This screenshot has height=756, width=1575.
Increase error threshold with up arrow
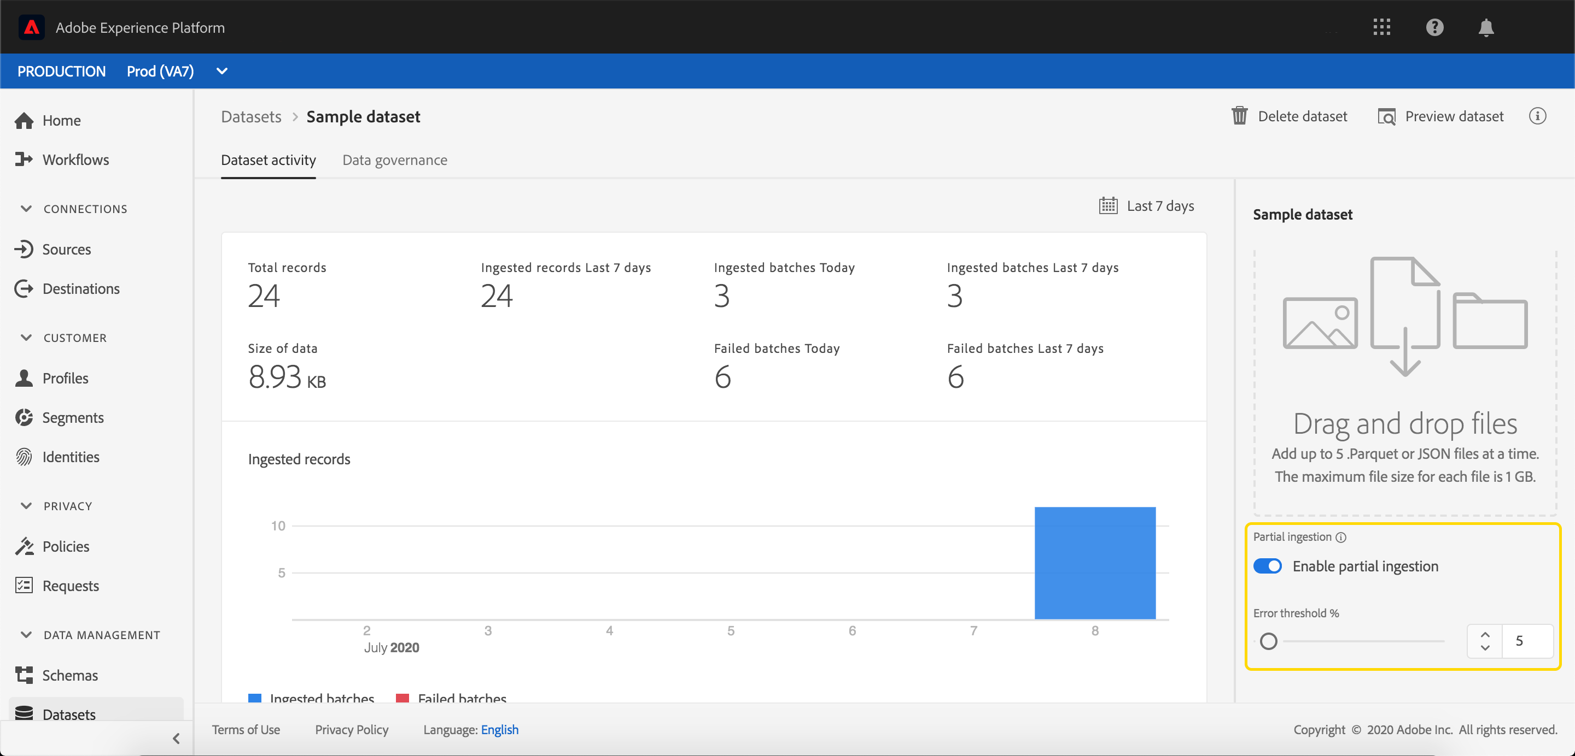tap(1485, 635)
